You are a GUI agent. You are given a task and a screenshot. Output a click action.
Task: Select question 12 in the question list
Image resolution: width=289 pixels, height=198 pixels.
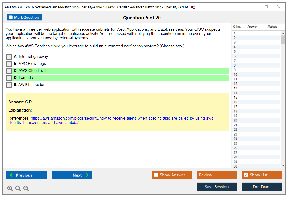coord(236,84)
